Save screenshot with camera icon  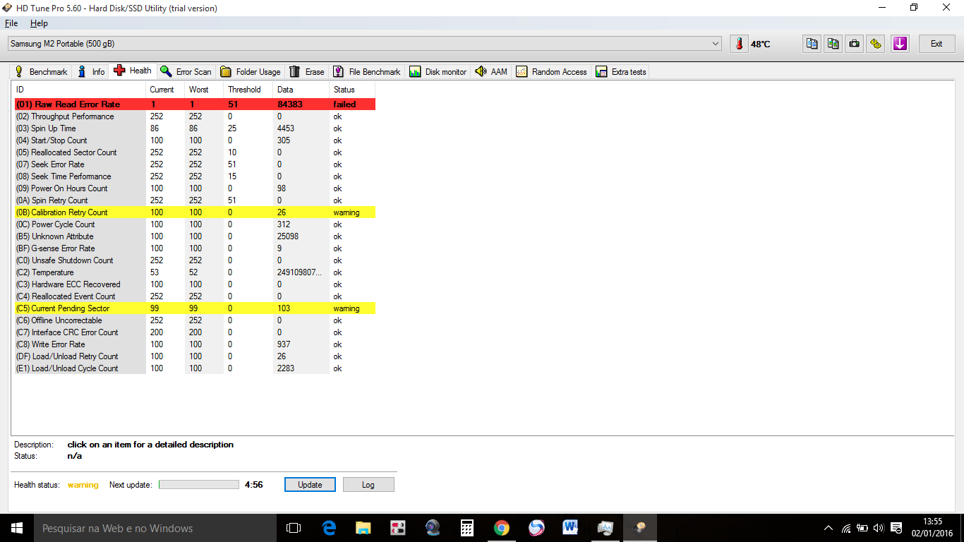point(855,44)
